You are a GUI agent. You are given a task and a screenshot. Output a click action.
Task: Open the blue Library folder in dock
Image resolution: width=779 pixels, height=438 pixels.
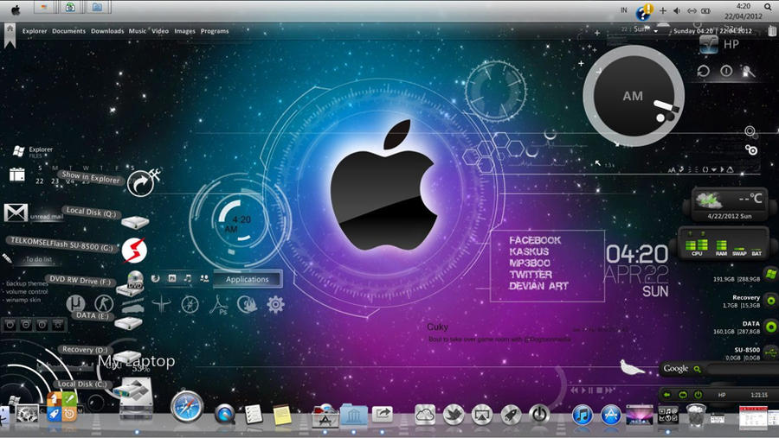pos(354,415)
